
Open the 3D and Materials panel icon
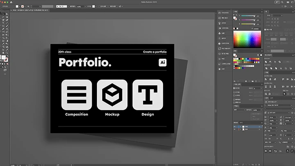219,54
